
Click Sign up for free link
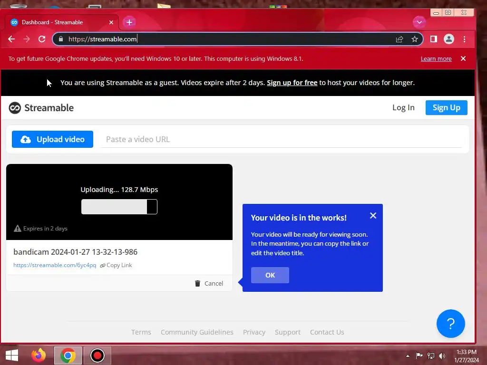292,83
